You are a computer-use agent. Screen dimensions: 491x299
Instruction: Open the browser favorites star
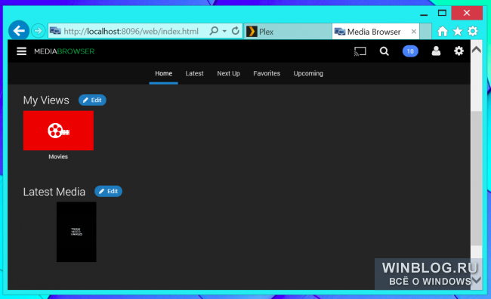pyautogui.click(x=458, y=31)
